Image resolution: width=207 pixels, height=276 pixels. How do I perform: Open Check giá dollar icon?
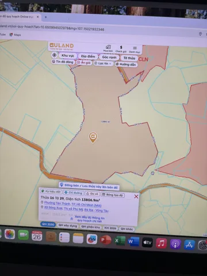click(121, 49)
